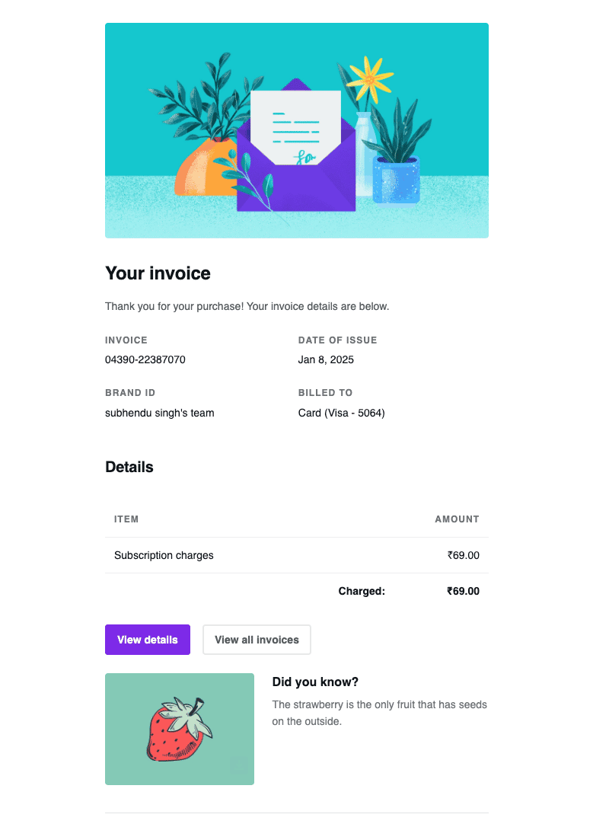
Task: Click the Did you know? heading
Action: click(x=315, y=682)
